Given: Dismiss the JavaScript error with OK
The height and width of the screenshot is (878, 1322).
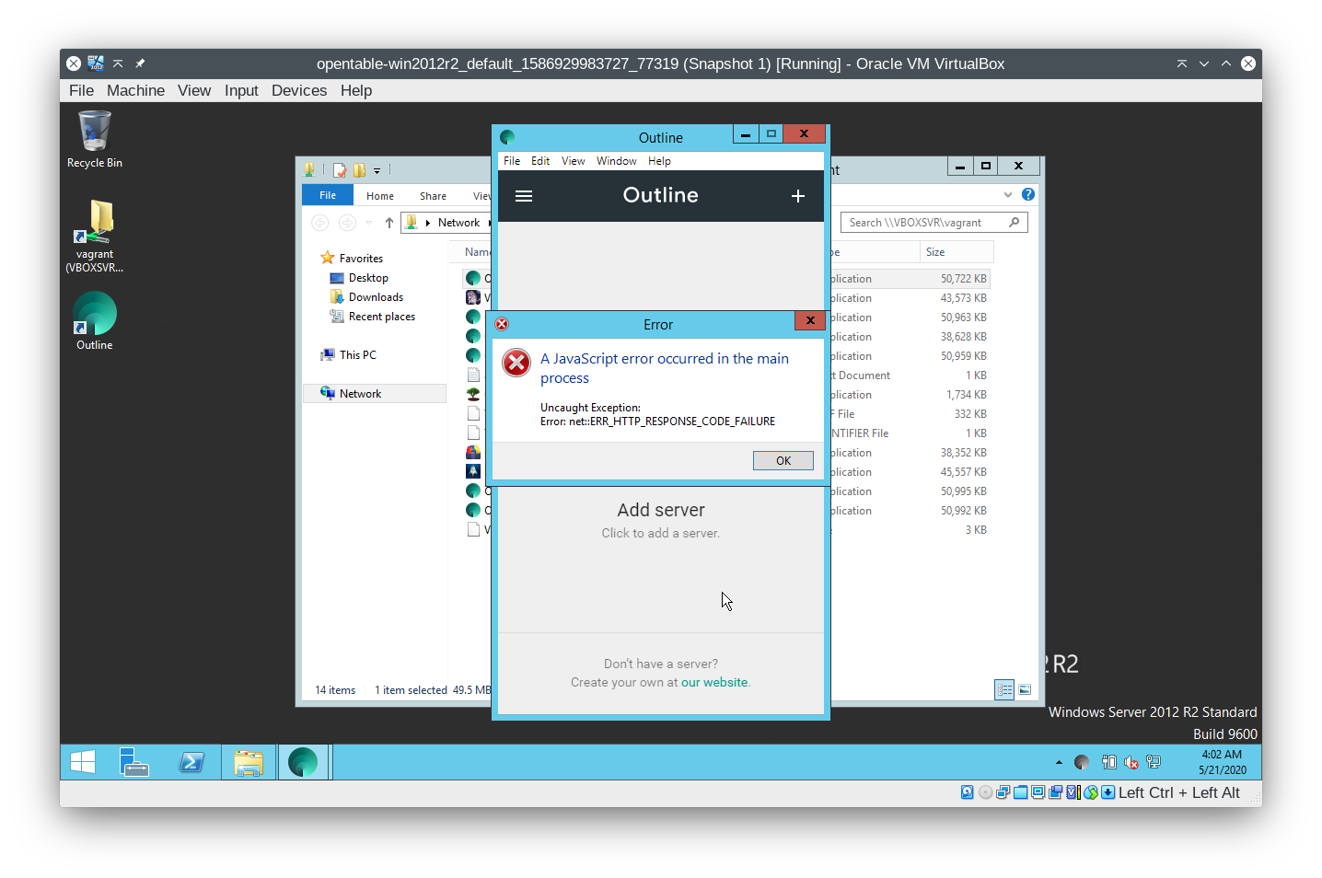Looking at the screenshot, I should pyautogui.click(x=783, y=460).
